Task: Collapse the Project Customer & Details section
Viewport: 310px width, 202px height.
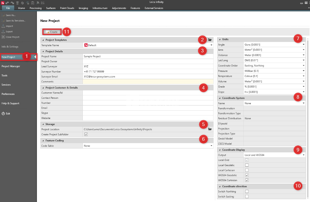Action: point(43,88)
